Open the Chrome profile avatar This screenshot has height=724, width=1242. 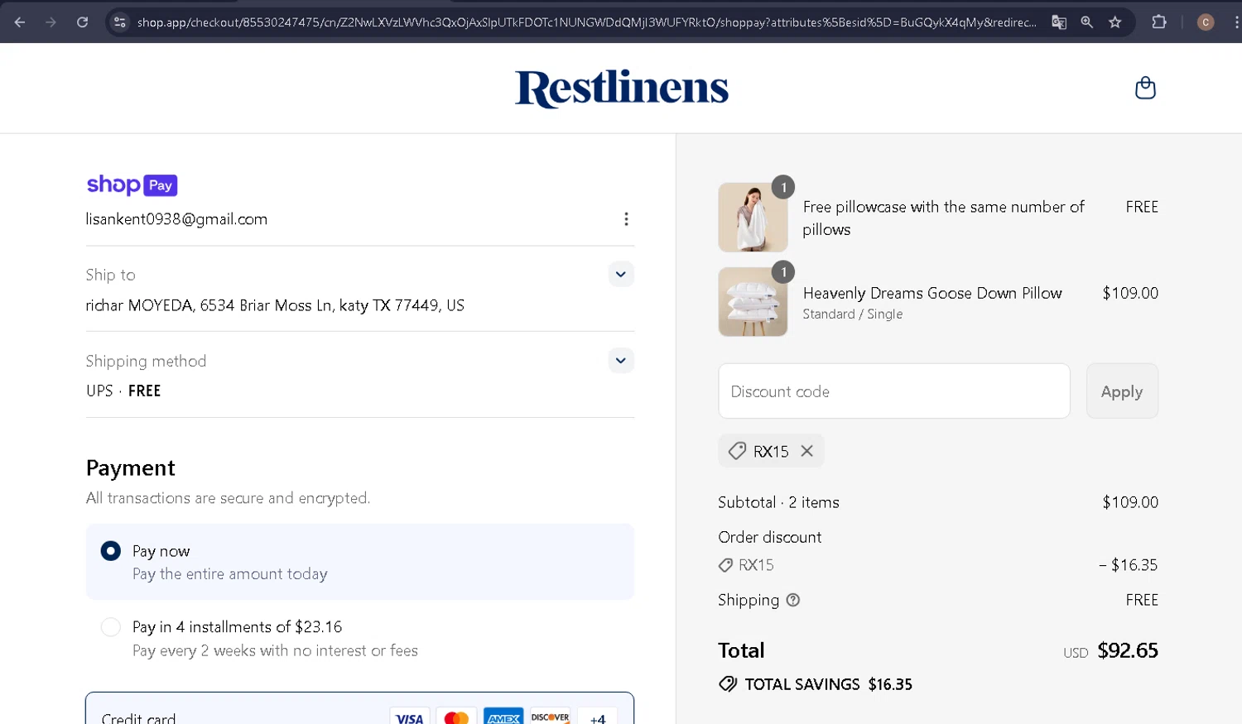tap(1206, 22)
